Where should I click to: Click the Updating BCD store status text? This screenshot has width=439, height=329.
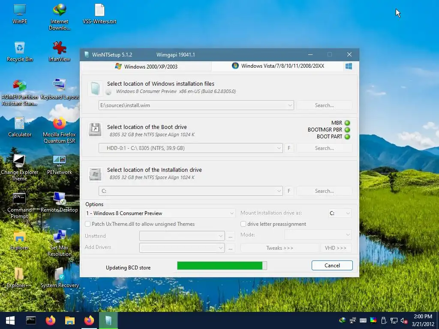(x=128, y=268)
